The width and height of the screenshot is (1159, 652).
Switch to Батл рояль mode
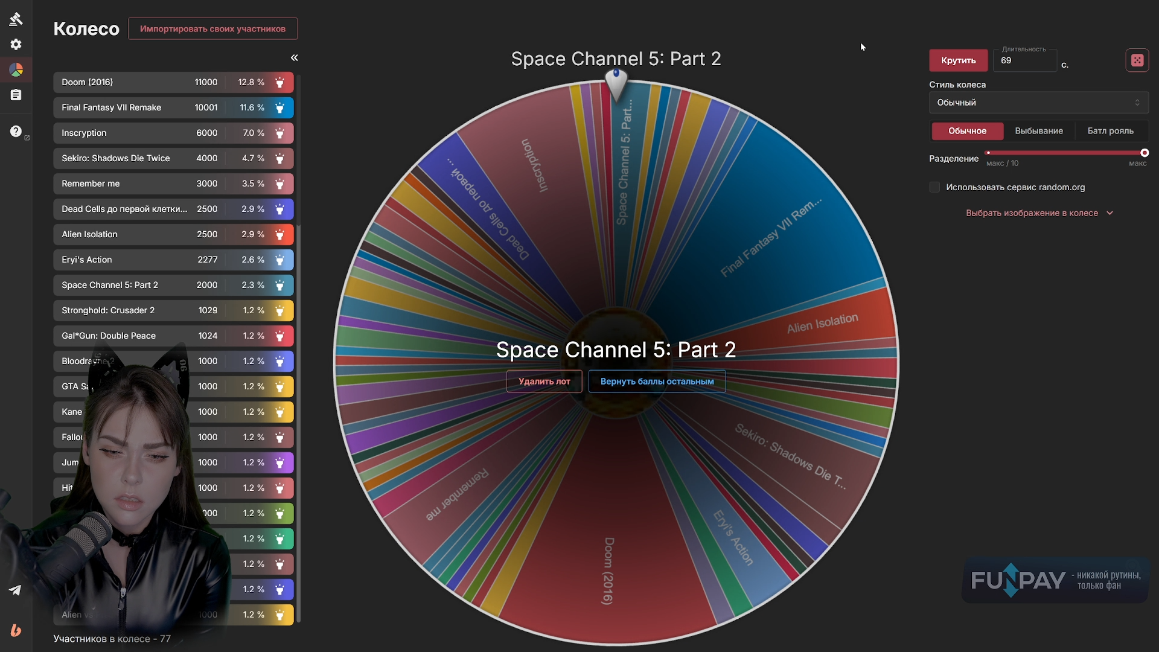[1110, 131]
